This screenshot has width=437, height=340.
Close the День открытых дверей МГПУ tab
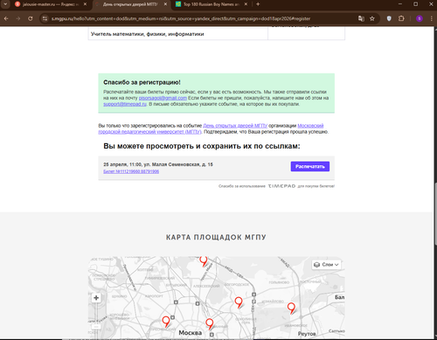(165, 4)
